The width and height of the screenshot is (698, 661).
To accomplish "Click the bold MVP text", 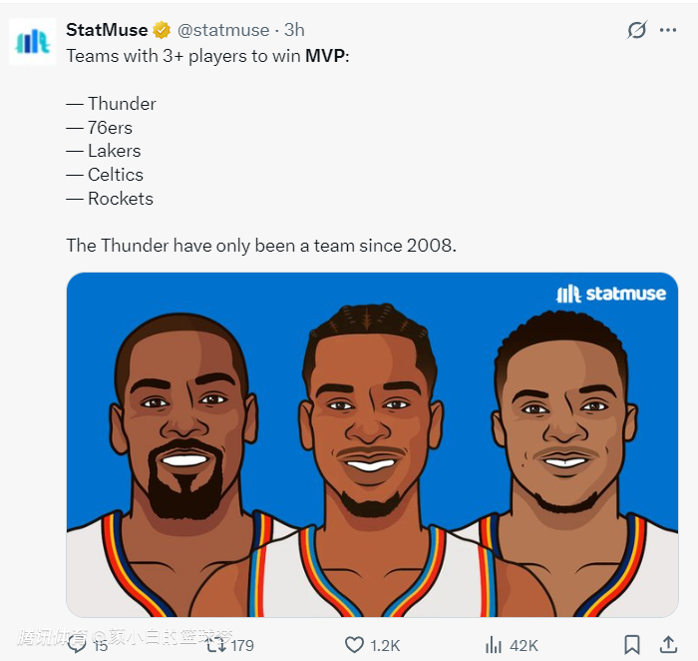I will 325,55.
